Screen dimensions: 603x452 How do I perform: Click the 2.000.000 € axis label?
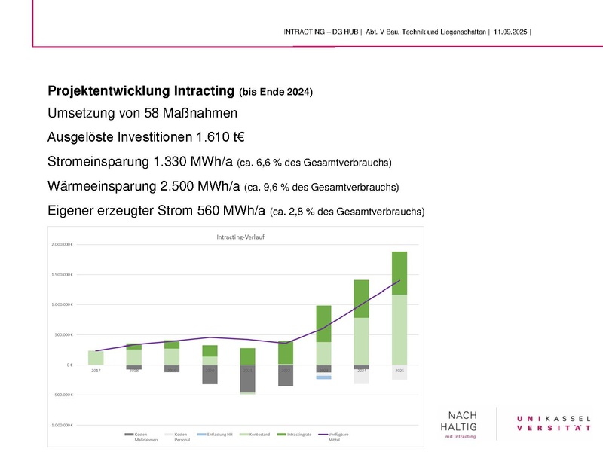click(62, 244)
